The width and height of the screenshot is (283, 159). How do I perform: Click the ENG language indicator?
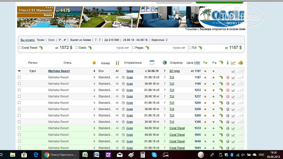[x=261, y=155]
